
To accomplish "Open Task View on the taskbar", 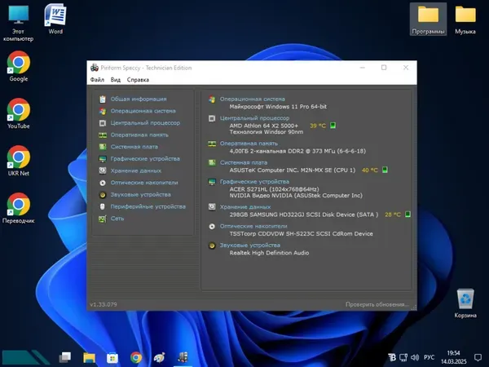I will [65, 358].
